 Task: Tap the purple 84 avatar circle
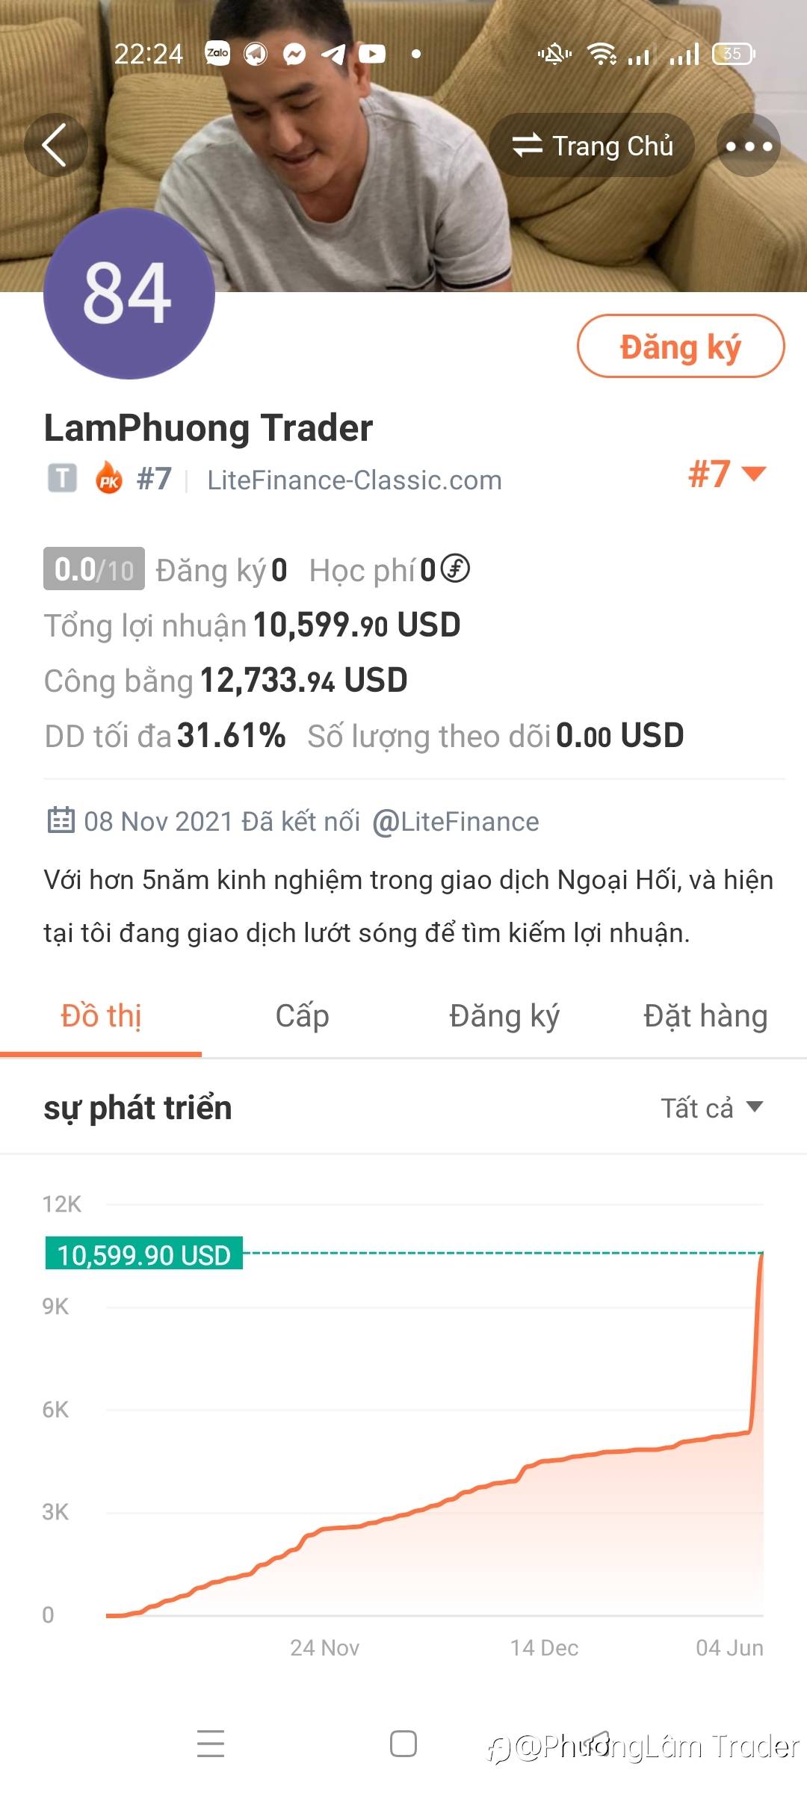tap(129, 294)
